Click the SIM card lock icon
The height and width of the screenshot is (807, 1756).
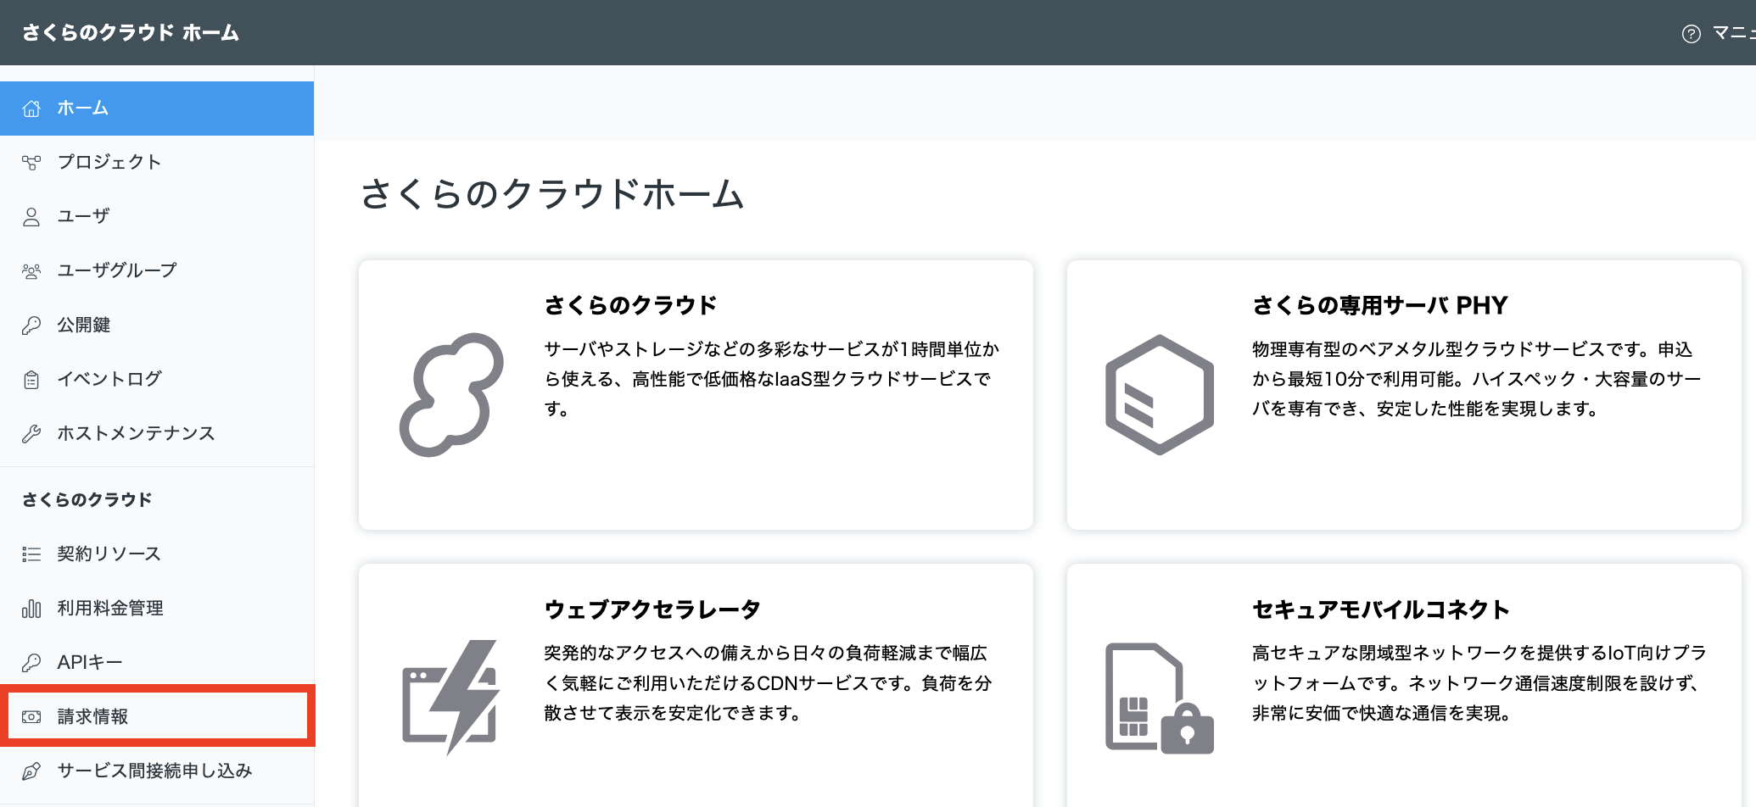pyautogui.click(x=1160, y=698)
